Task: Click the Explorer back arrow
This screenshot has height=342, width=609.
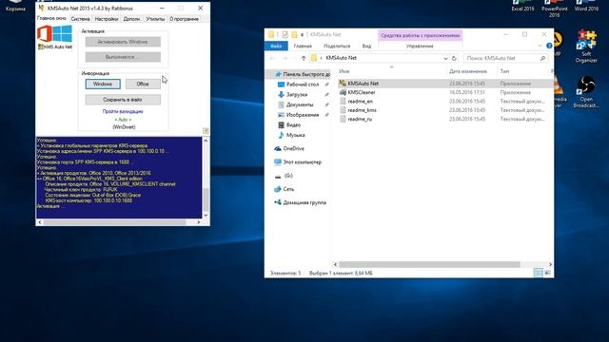Action: [272, 58]
